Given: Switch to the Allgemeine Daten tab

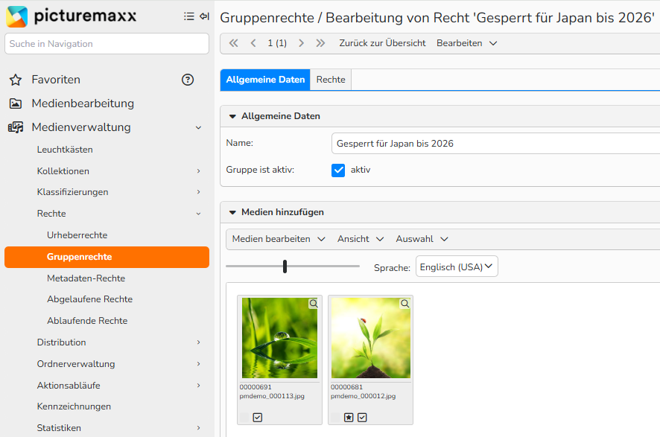Looking at the screenshot, I should 265,80.
